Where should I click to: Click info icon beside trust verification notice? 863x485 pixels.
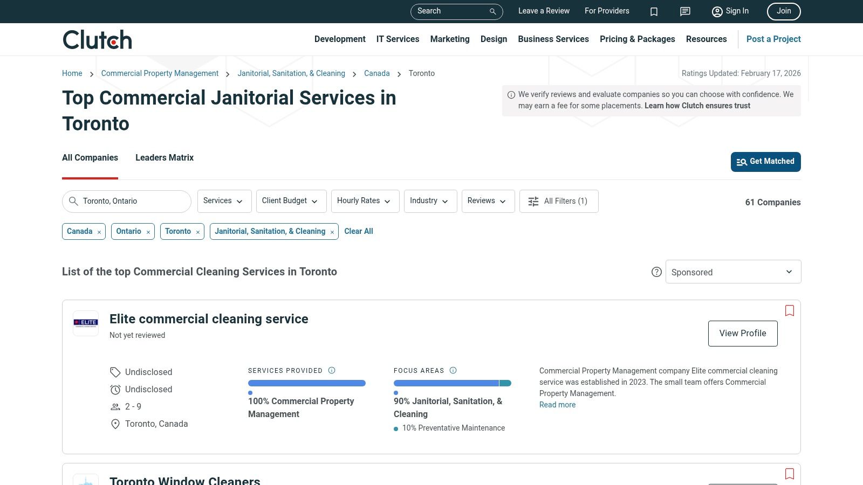511,95
